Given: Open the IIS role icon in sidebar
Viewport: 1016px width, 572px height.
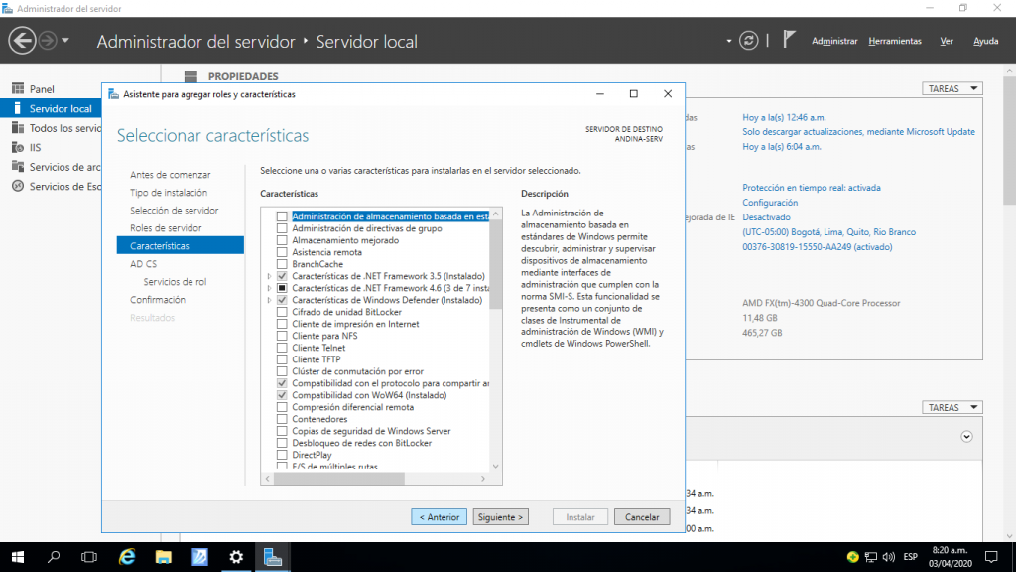Looking at the screenshot, I should click(x=18, y=147).
